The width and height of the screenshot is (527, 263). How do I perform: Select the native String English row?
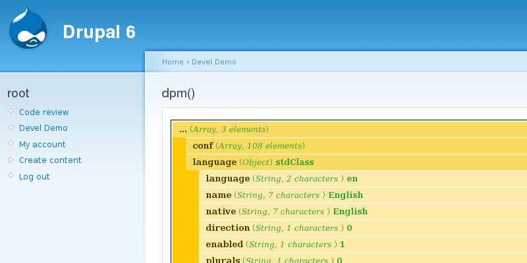tap(287, 212)
